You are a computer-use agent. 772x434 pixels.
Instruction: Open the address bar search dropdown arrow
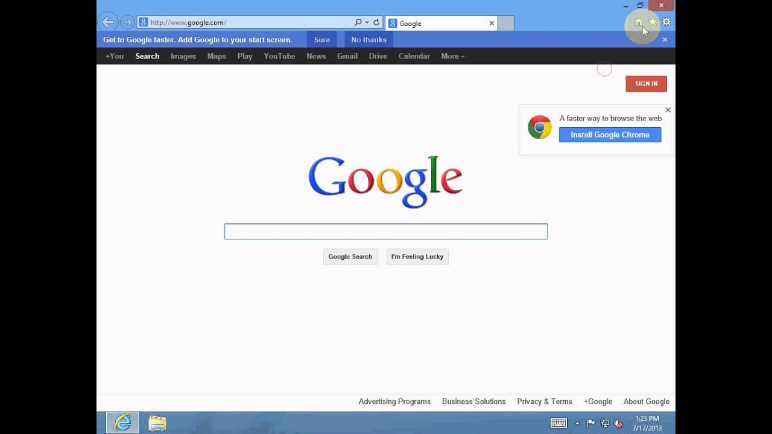pyautogui.click(x=367, y=22)
